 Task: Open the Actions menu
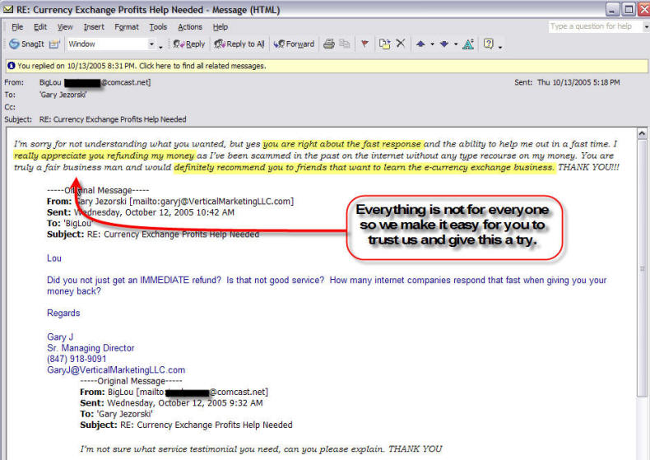pos(190,27)
